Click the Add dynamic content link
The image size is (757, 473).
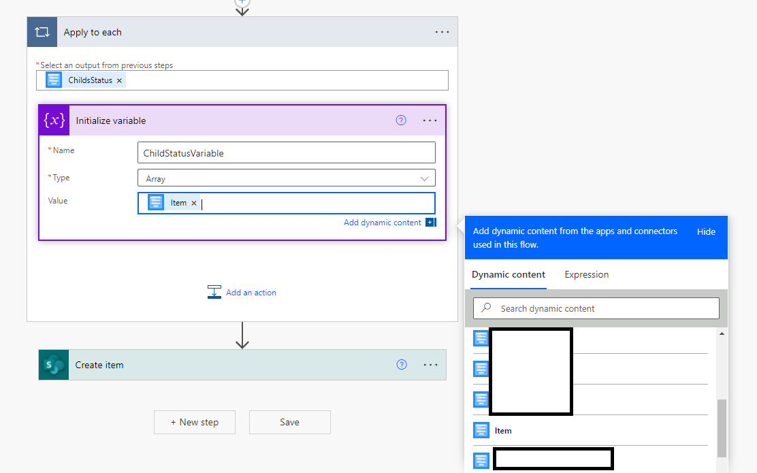click(383, 223)
